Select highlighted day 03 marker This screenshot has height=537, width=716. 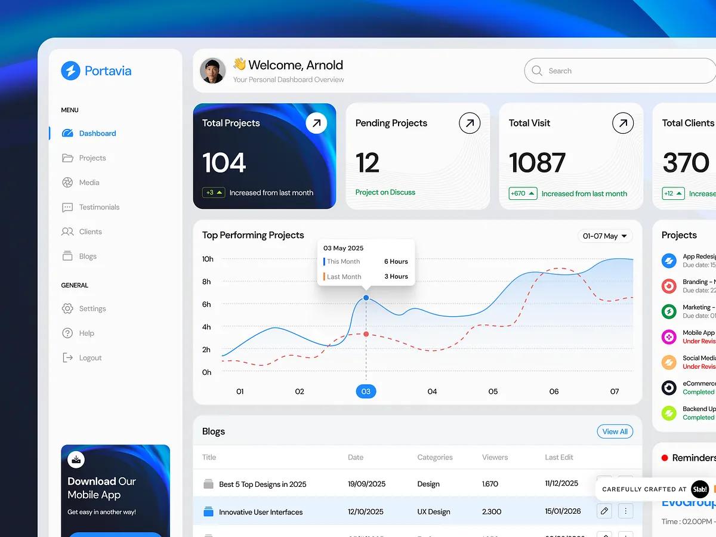366,391
